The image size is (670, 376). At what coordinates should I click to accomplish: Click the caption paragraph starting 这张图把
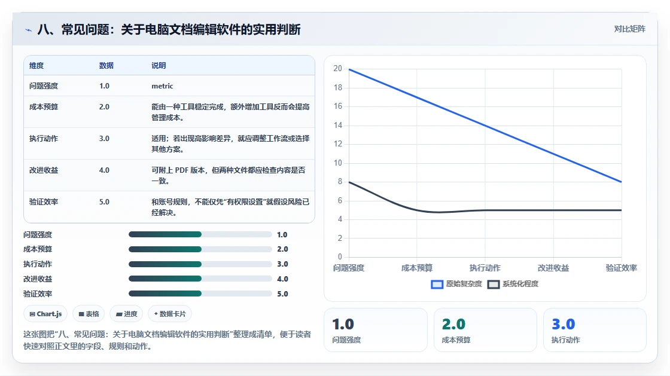(x=167, y=340)
